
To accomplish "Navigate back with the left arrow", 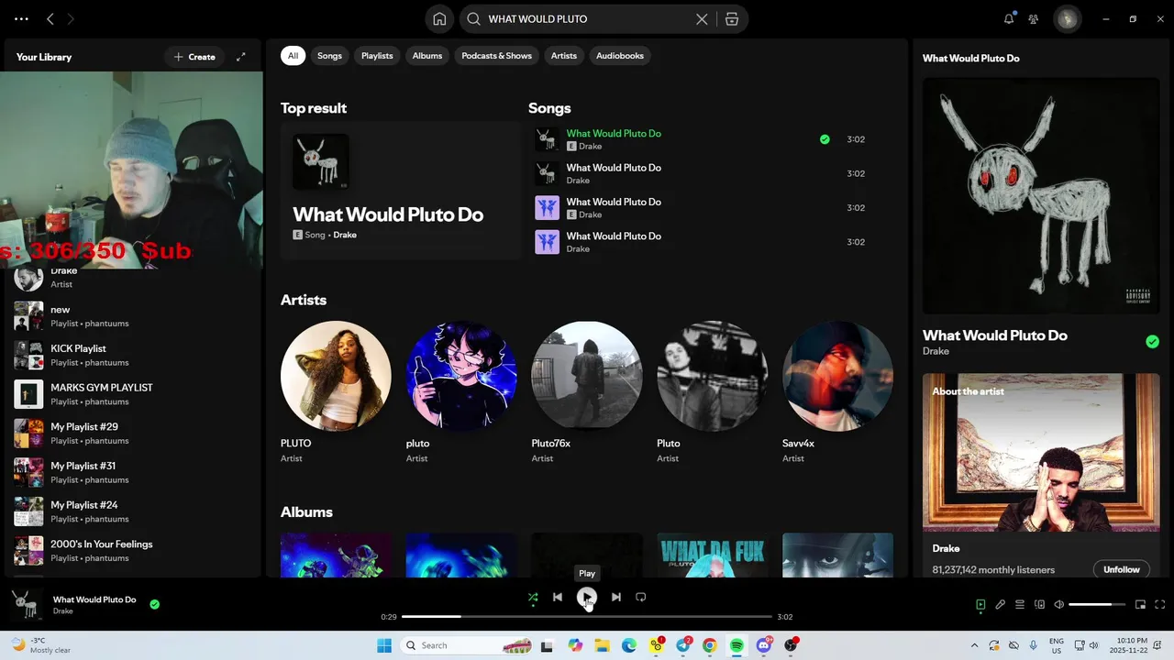I will coord(50,18).
